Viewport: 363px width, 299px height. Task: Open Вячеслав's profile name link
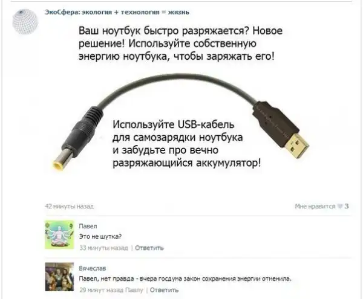click(x=93, y=268)
